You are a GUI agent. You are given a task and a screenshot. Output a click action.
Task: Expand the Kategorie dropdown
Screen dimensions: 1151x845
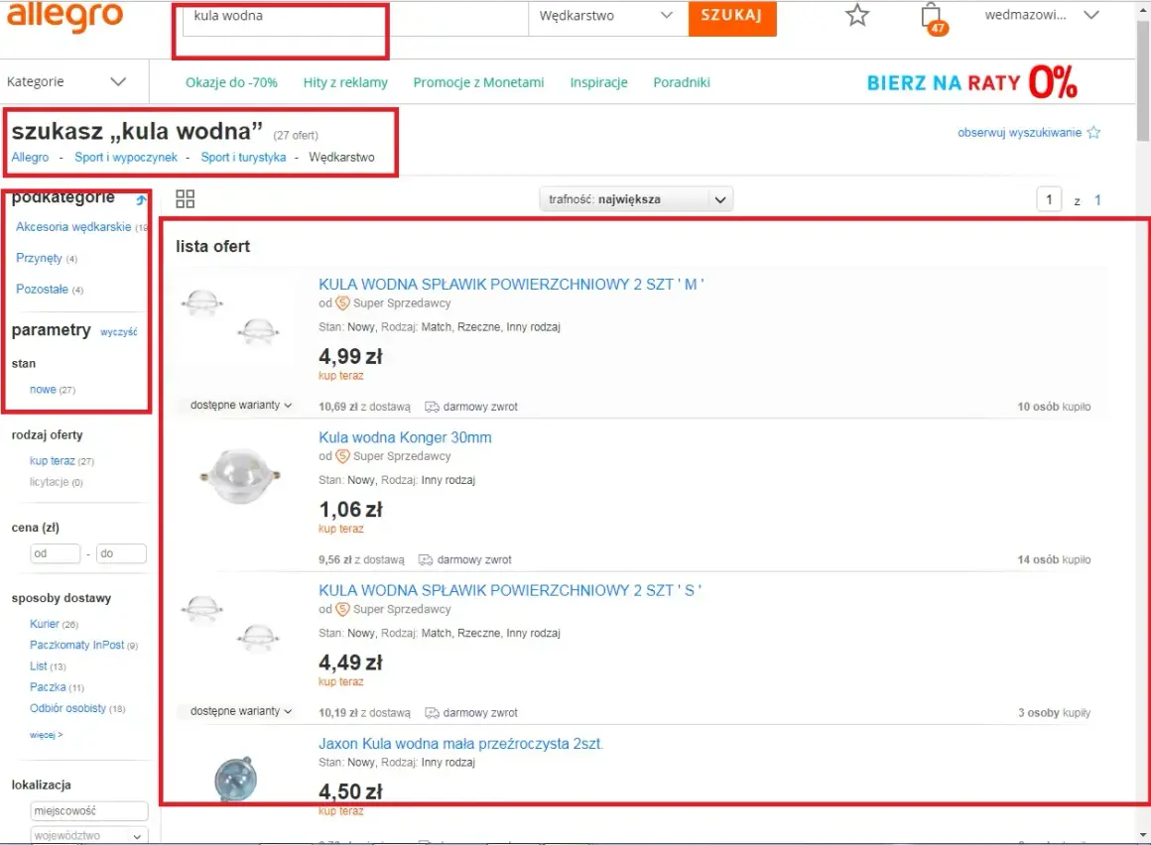(x=66, y=81)
